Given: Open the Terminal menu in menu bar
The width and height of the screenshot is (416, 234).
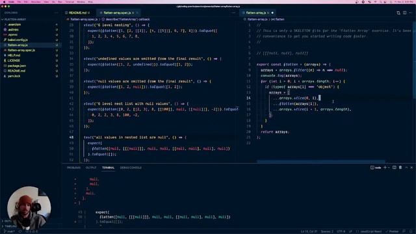Looking at the screenshot, I should (70, 2).
